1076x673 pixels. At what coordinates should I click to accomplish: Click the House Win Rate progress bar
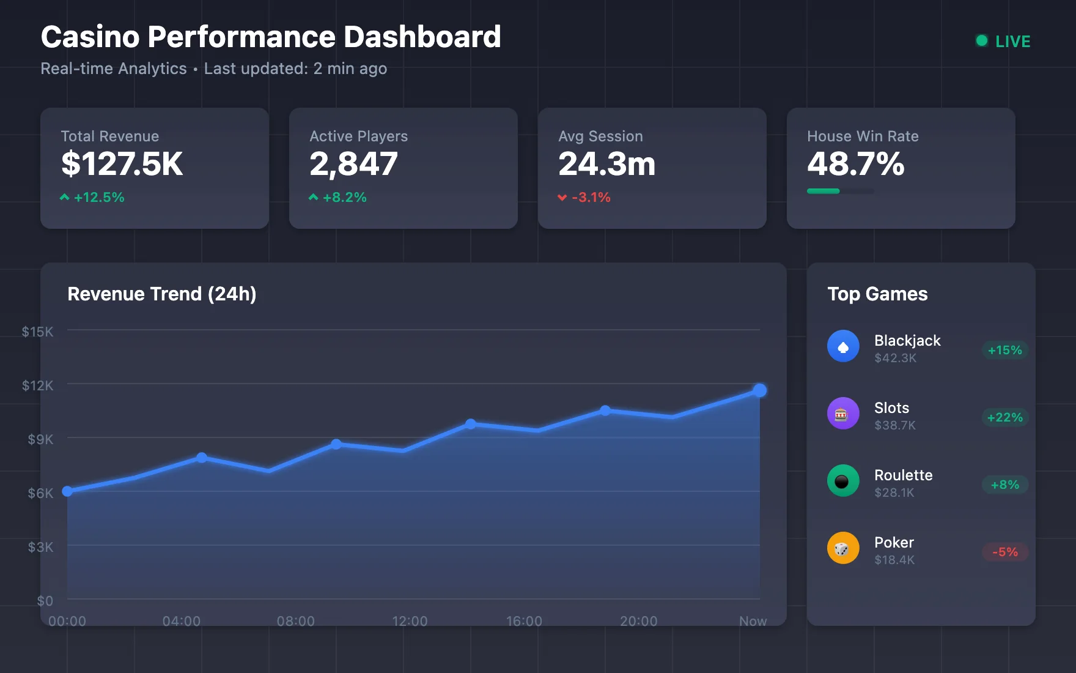point(841,191)
